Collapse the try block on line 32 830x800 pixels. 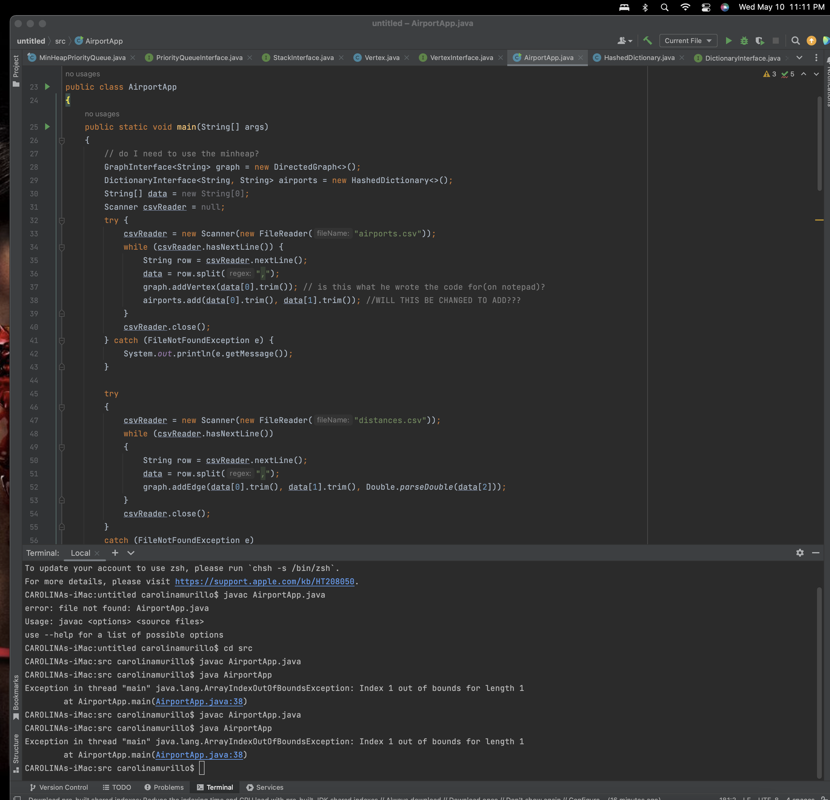(62, 221)
